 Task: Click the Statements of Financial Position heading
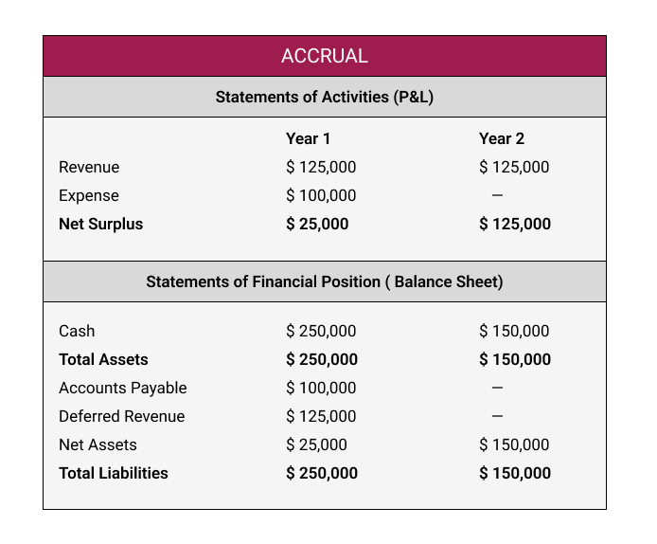324,281
